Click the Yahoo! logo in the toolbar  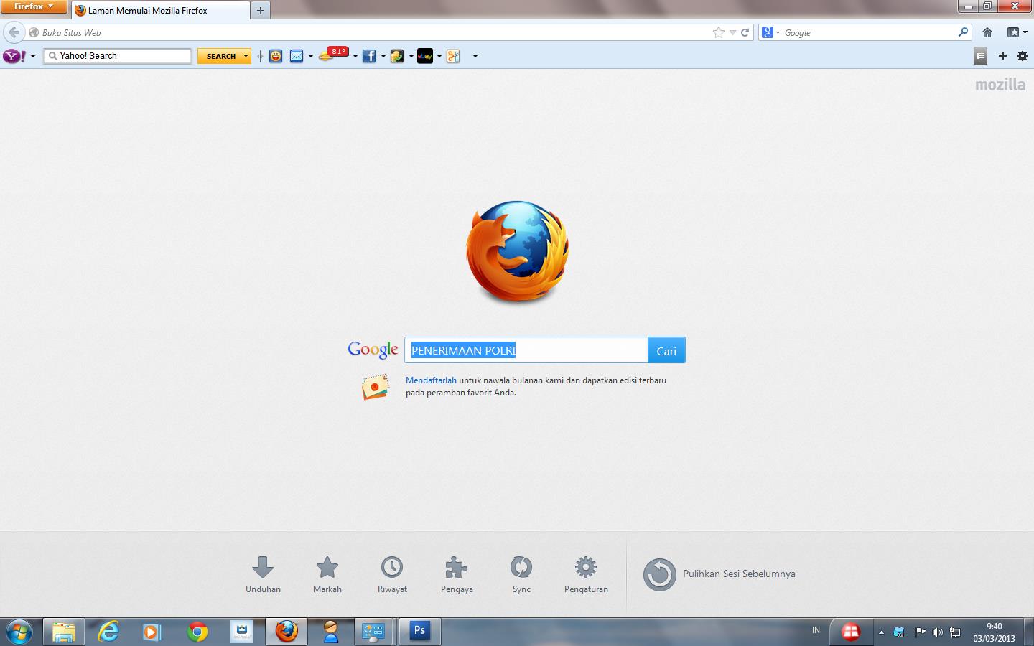[14, 56]
